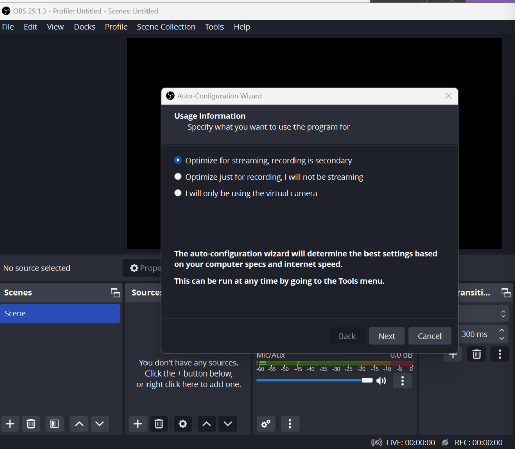Remove transition trash icon
The height and width of the screenshot is (449, 515).
(x=477, y=354)
